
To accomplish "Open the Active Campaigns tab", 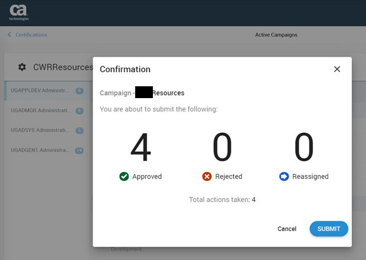I will [x=276, y=35].
